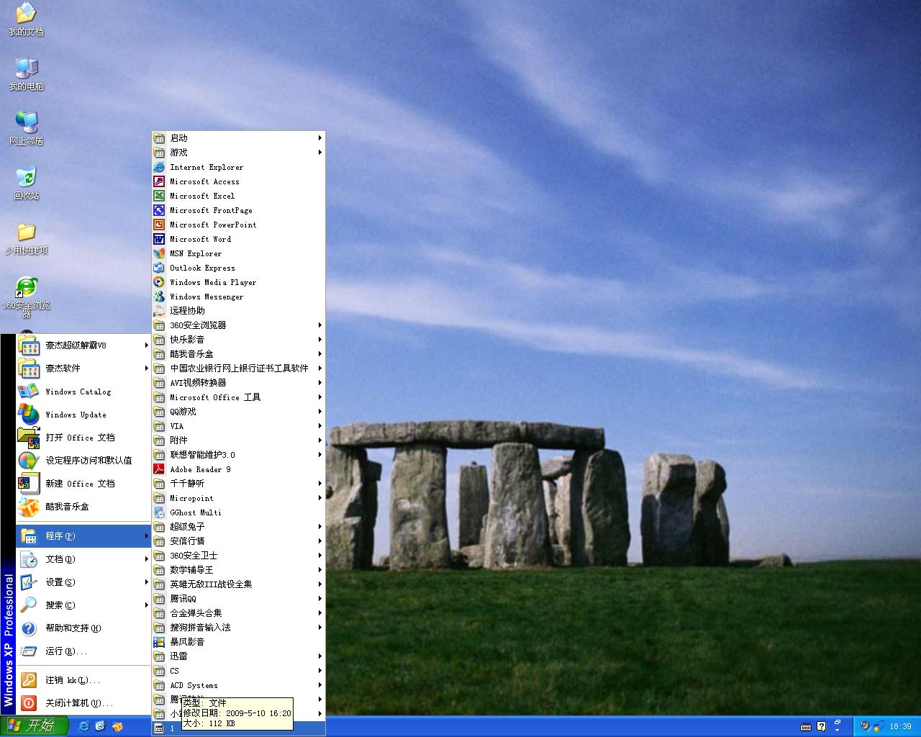Open the 搜狗拼音输入法 program folder

click(238, 628)
